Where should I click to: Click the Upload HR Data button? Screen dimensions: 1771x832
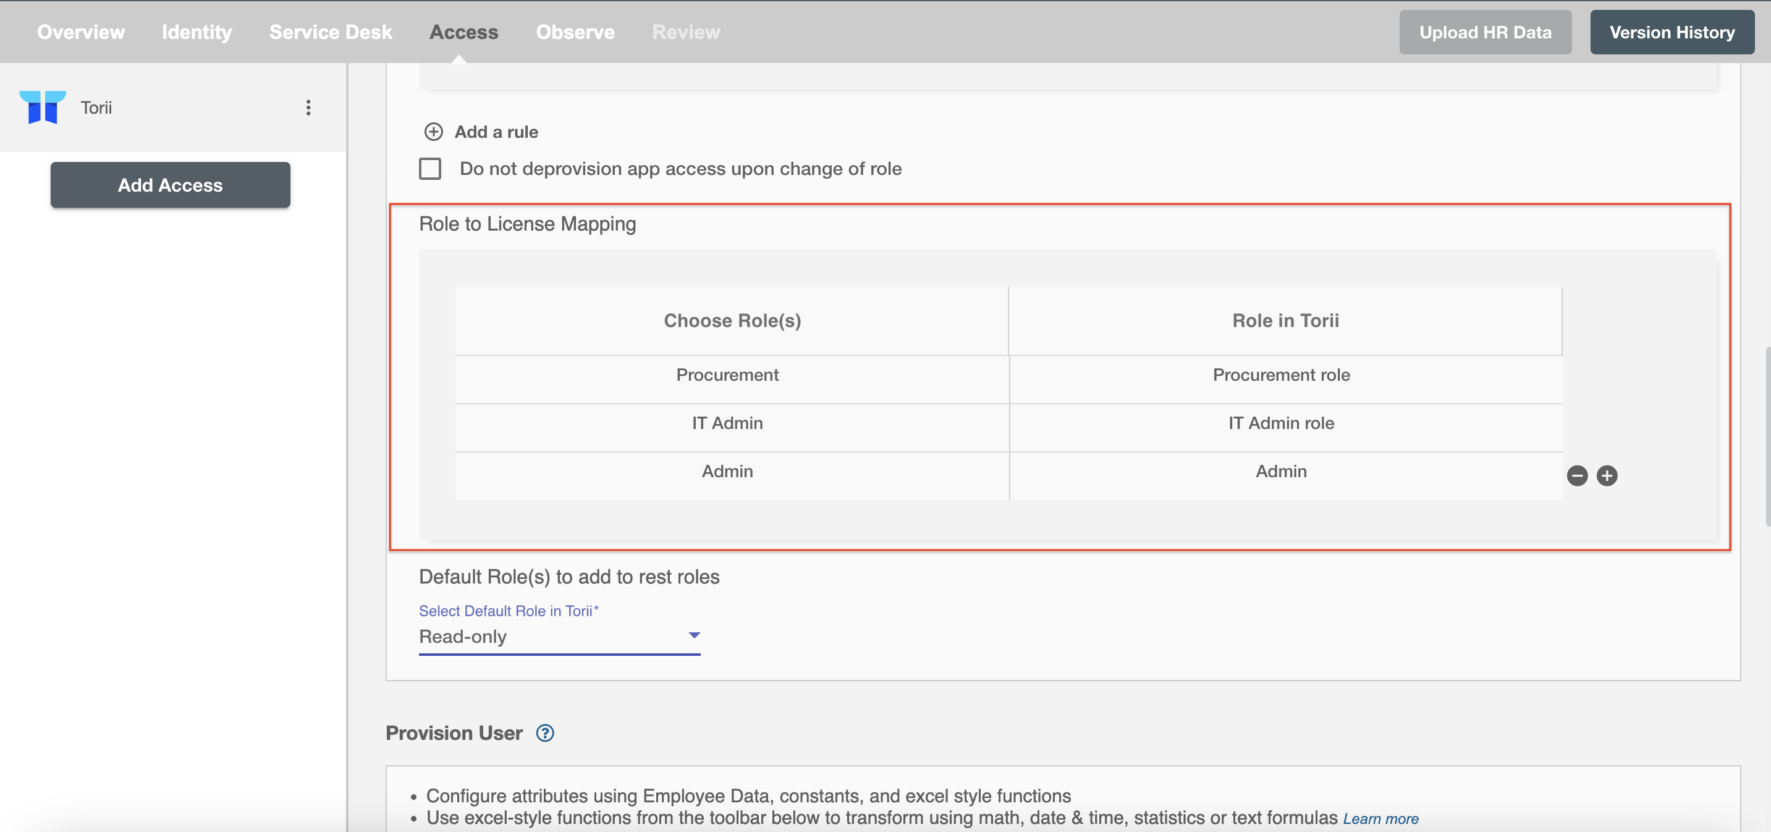(1485, 32)
